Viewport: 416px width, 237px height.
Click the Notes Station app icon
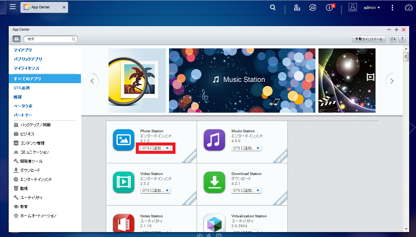tap(124, 223)
